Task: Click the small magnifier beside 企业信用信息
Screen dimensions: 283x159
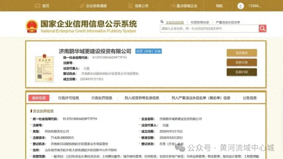Action: 162,22
